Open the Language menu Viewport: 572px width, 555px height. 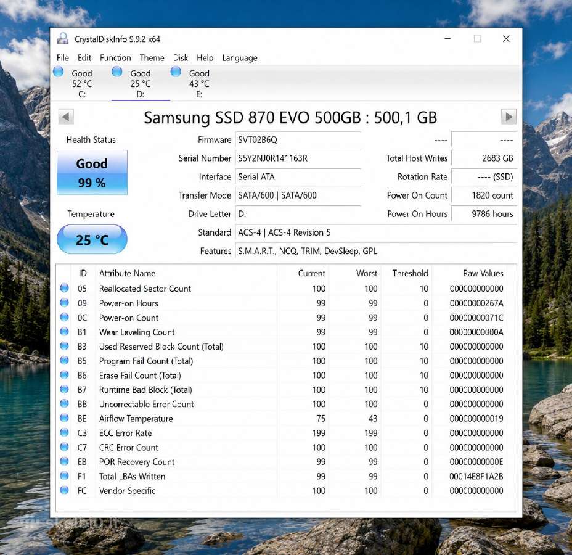pyautogui.click(x=240, y=57)
